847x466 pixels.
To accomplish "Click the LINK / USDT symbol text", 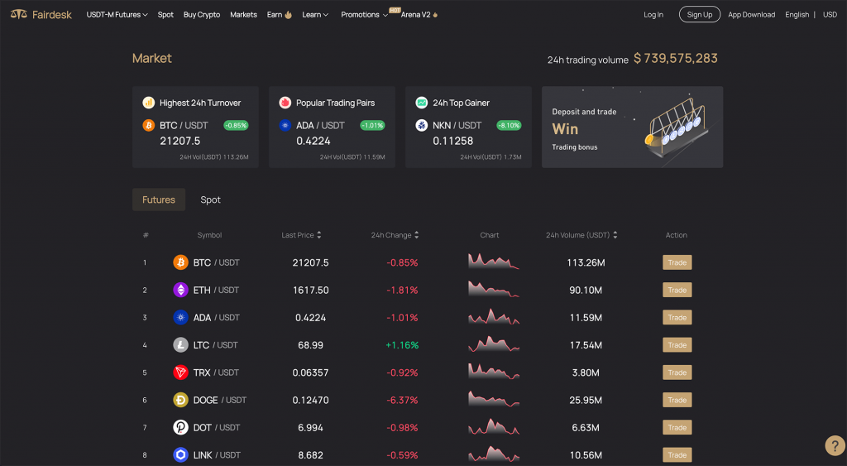I will (217, 455).
